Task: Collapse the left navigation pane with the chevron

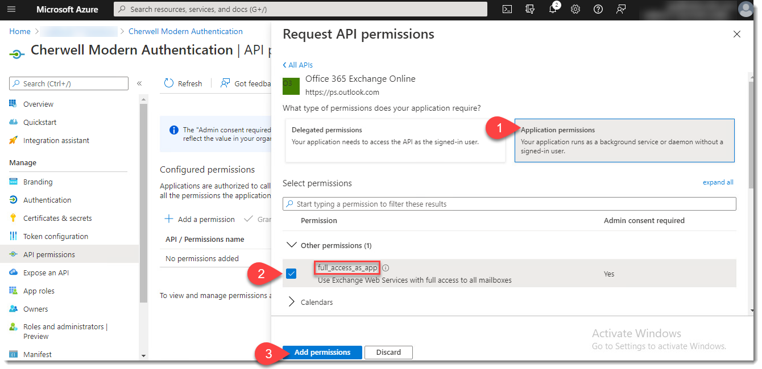Action: point(139,83)
